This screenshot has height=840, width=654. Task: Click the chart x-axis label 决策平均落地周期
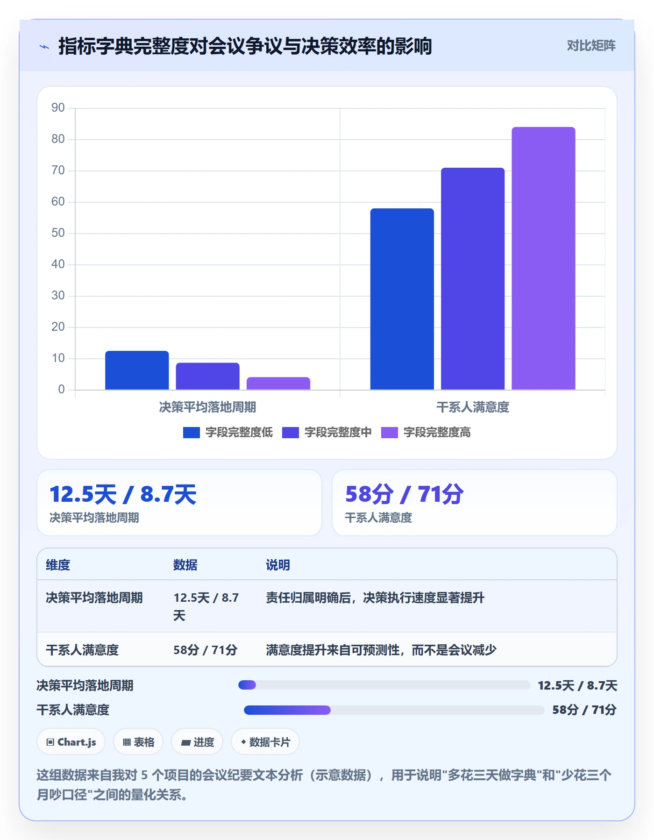coord(207,407)
